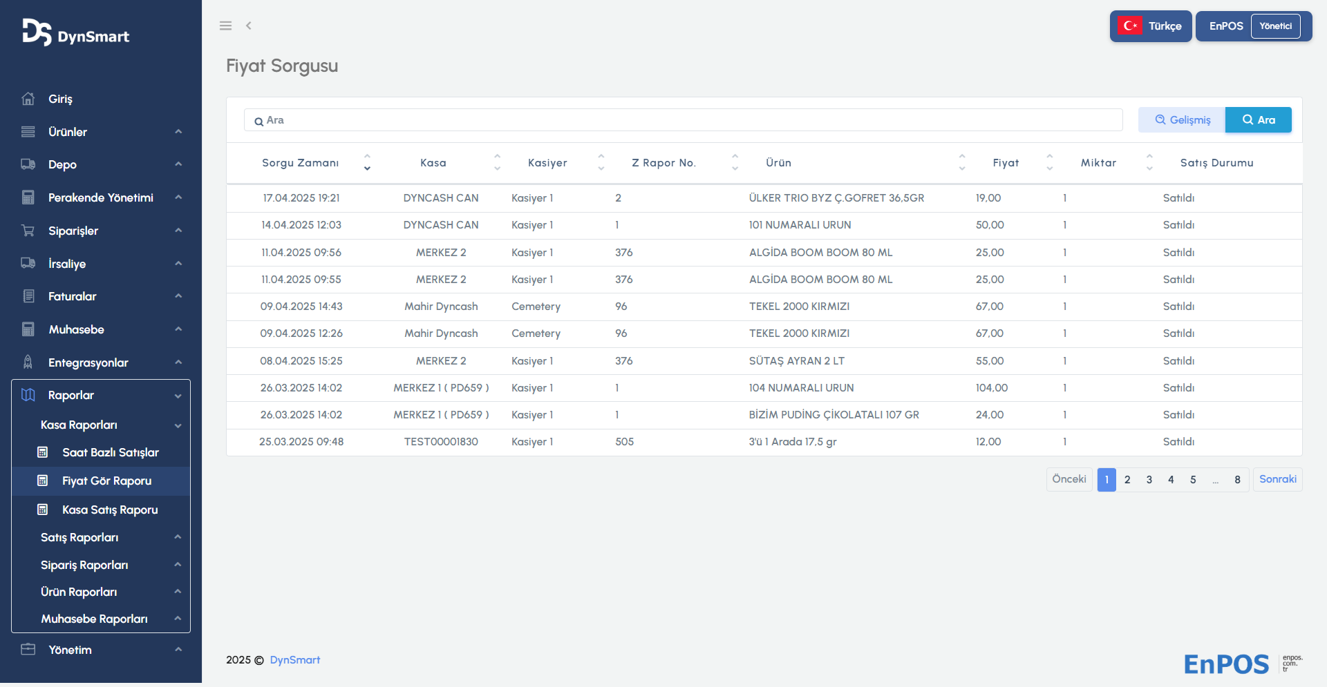Click the Depo truck icon

pos(28,164)
